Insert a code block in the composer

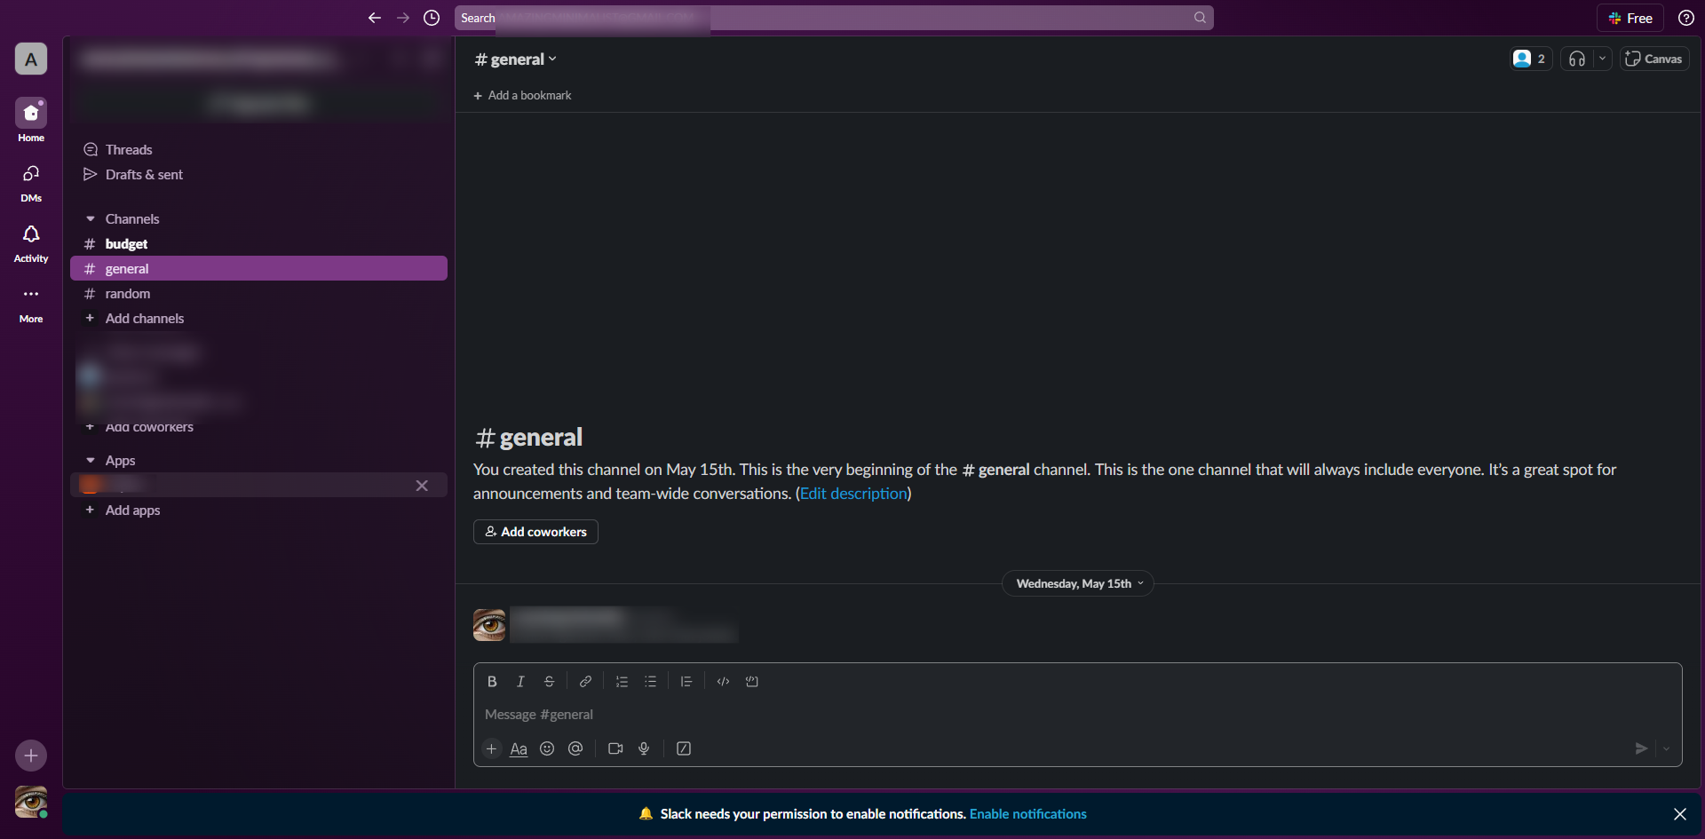coord(752,682)
